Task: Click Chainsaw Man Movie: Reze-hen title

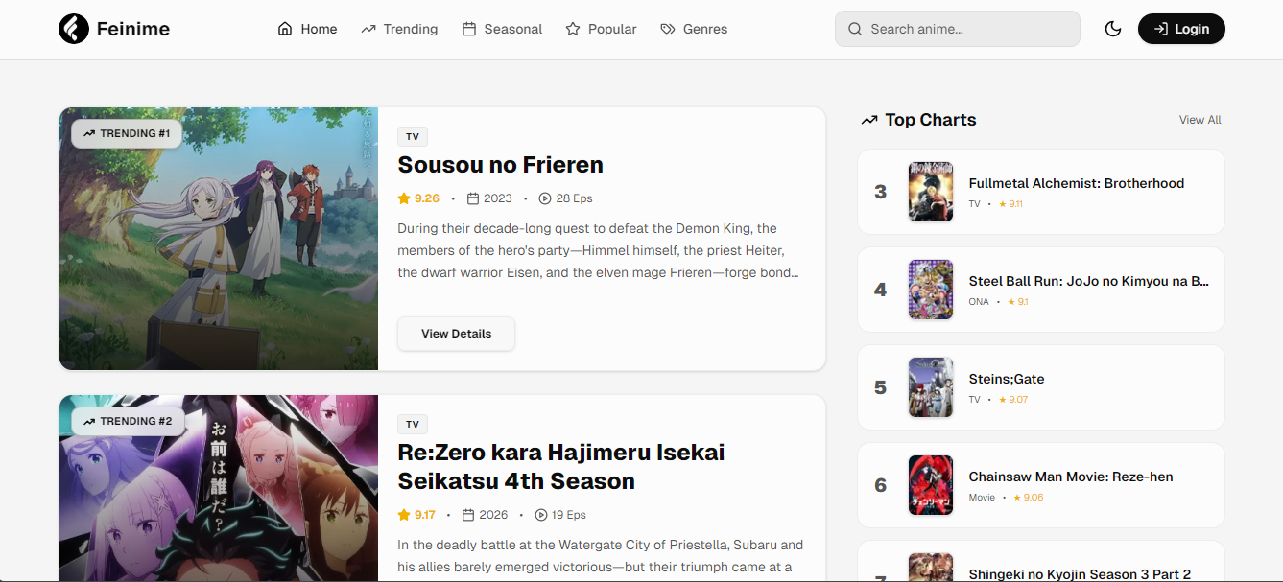Action: point(1071,477)
